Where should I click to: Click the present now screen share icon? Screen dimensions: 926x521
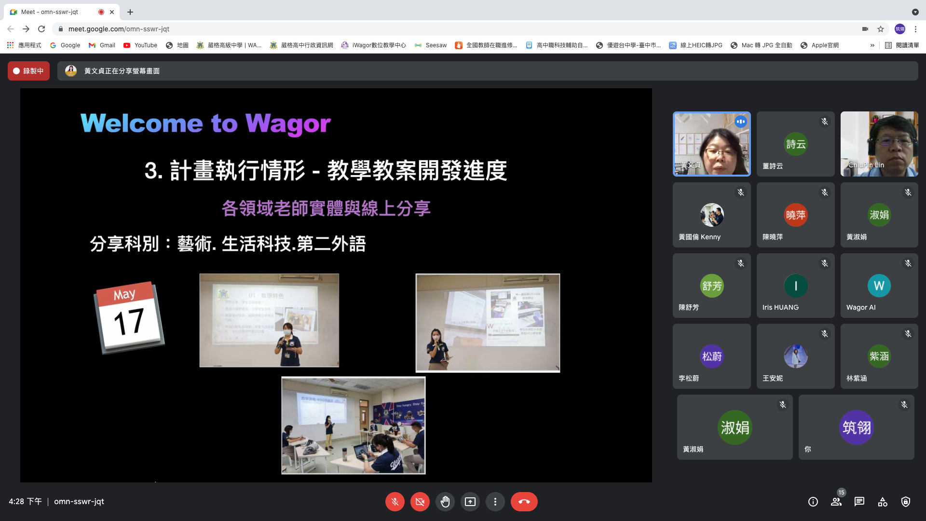click(x=470, y=502)
